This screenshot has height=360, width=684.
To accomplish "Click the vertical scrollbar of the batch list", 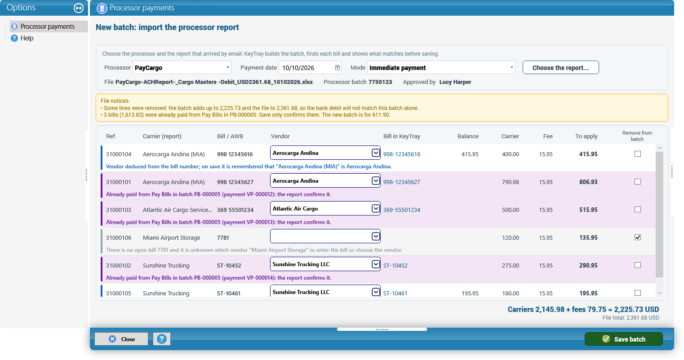I will coord(659,214).
